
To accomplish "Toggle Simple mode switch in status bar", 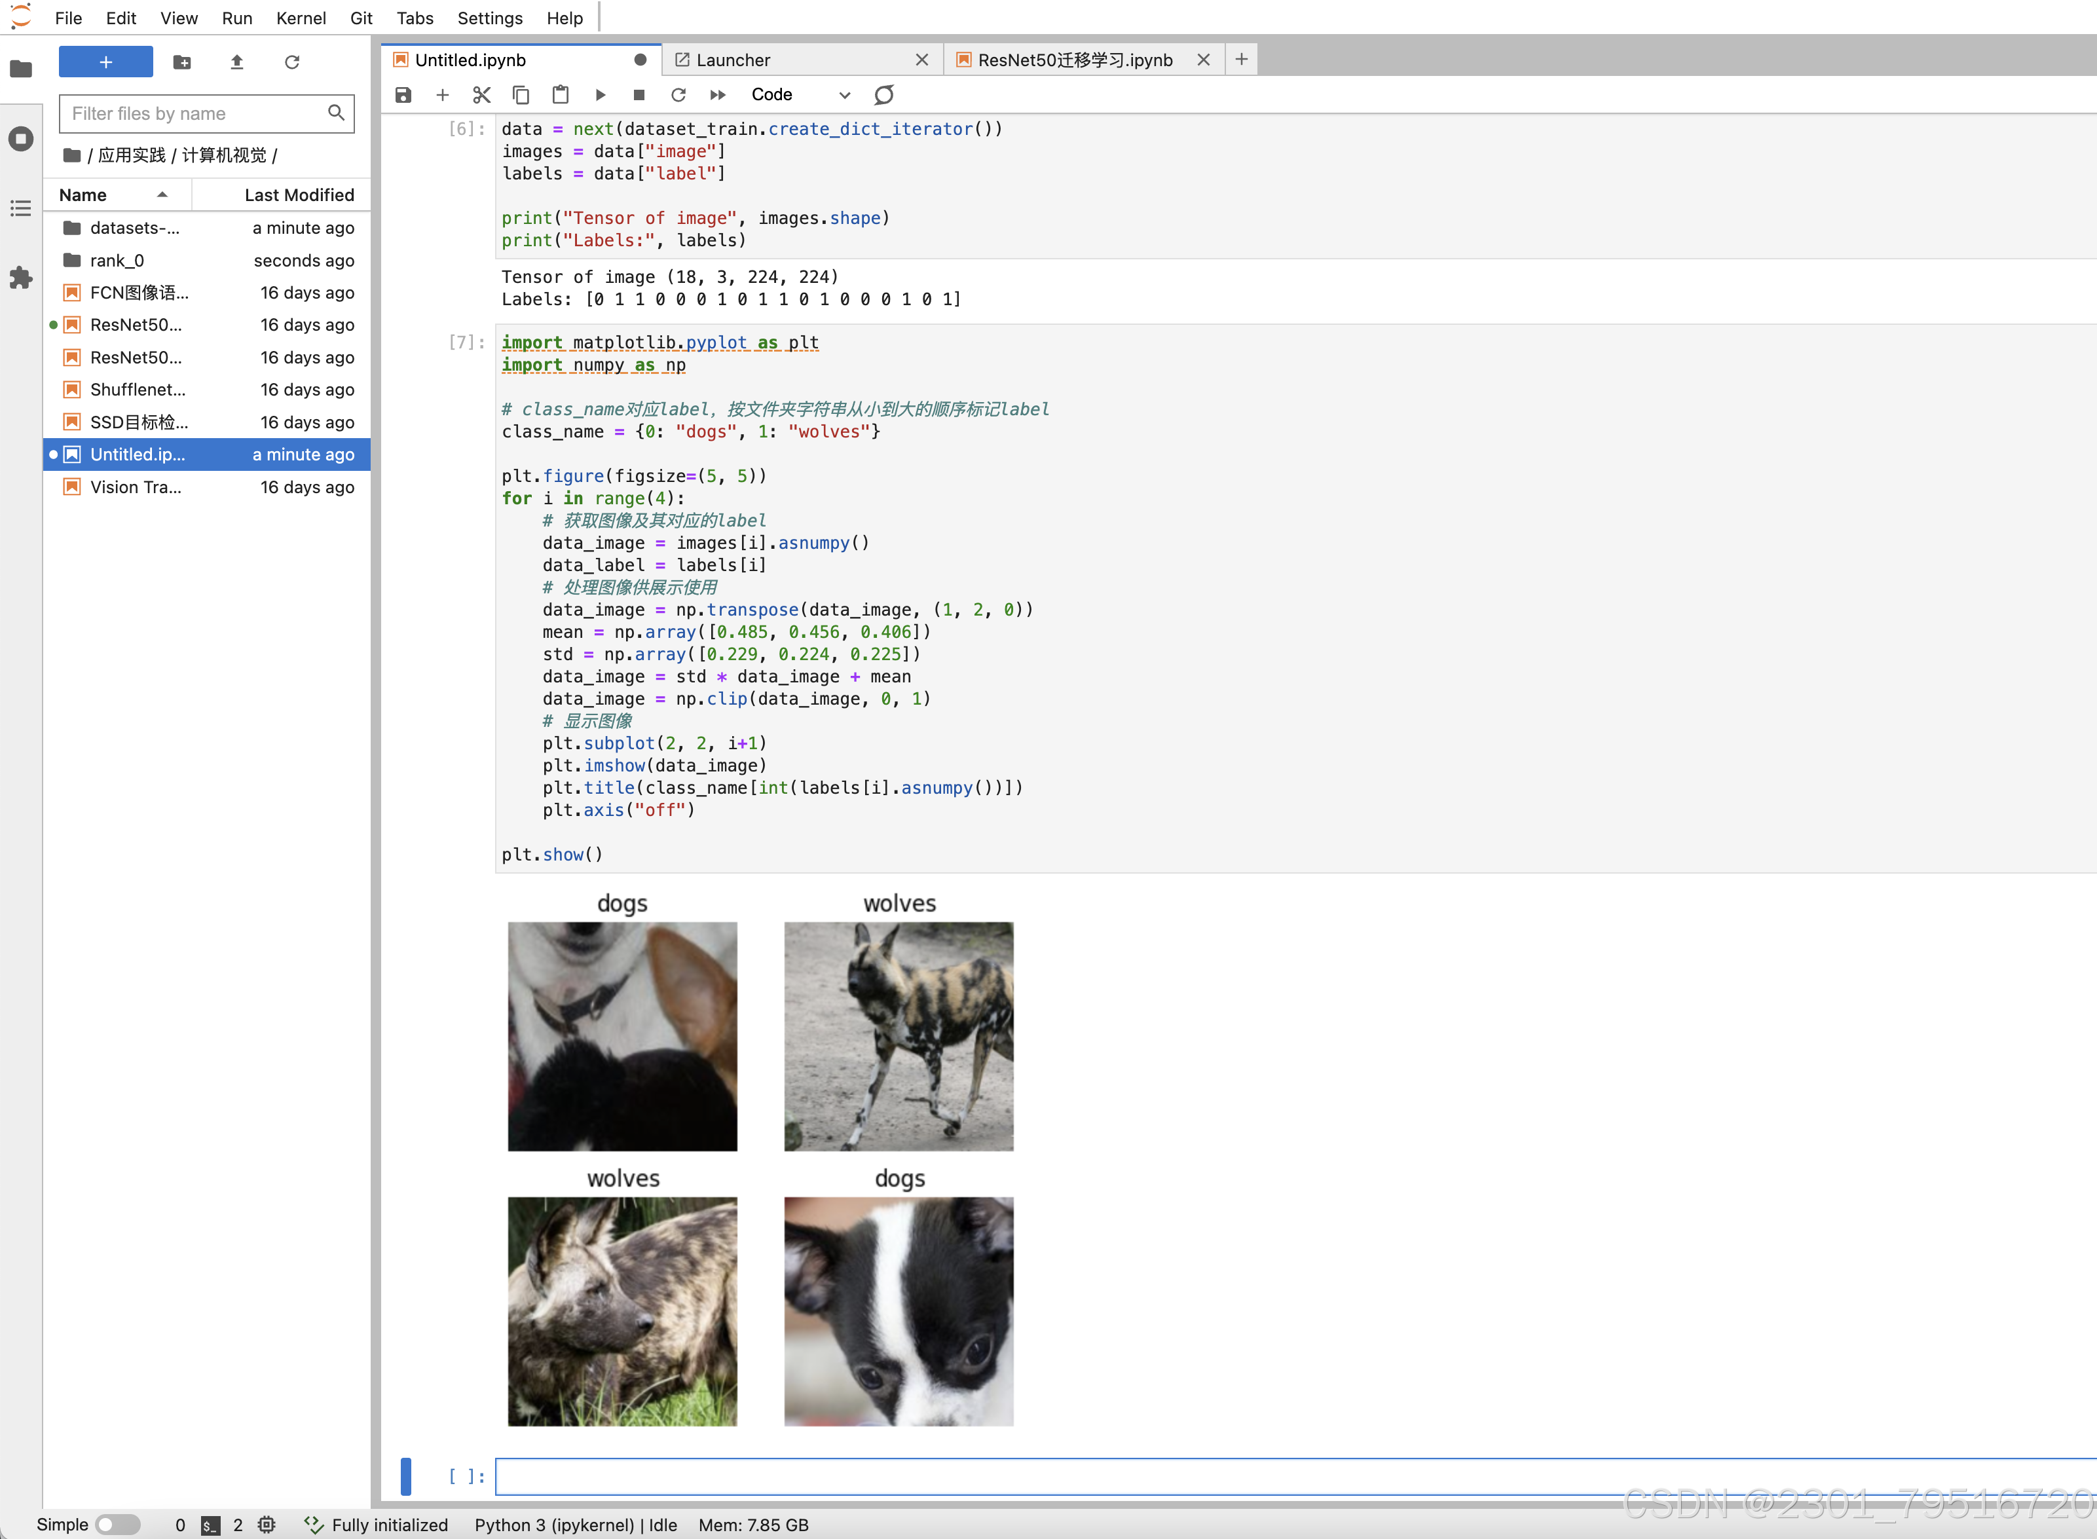I will (x=117, y=1524).
